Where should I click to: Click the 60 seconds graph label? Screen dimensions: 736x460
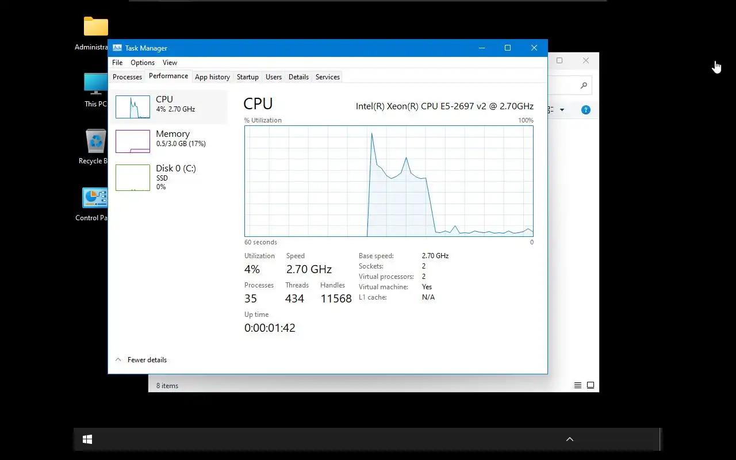tap(260, 242)
